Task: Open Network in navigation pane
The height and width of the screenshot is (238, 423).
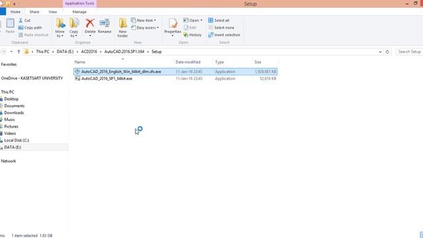Action: coord(9,161)
